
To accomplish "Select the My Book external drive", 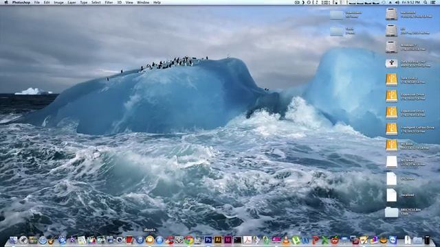I will point(391,145).
